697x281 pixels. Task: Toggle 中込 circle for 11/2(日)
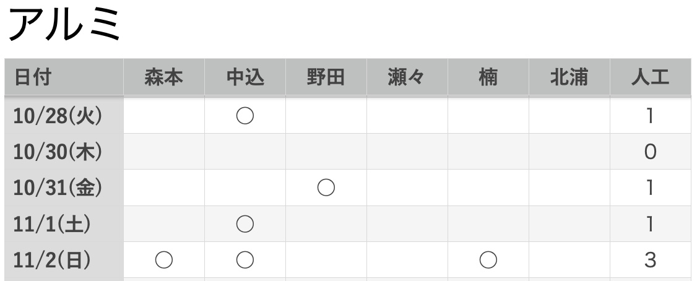245,261
